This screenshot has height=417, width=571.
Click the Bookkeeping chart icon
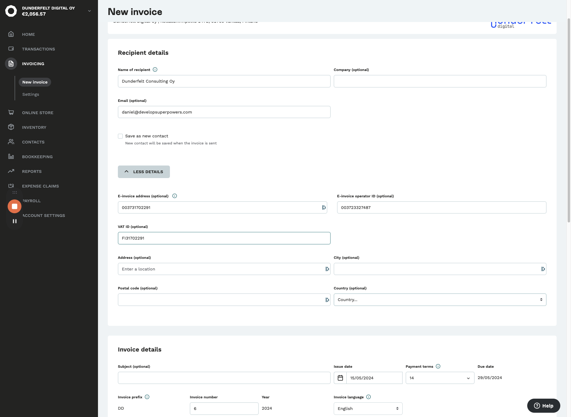click(11, 157)
